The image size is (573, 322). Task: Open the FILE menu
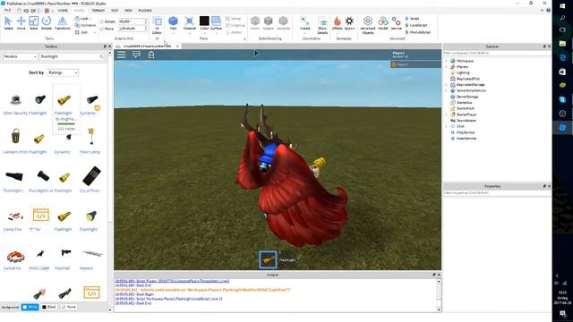(7, 10)
